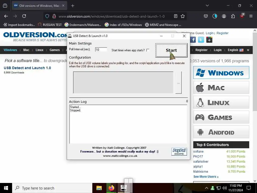Click the Login link beside Welcome Guest
This screenshot has width=257, height=193.
[210, 33]
